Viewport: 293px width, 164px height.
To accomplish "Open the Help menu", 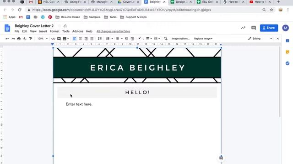I will pyautogui.click(x=89, y=31).
